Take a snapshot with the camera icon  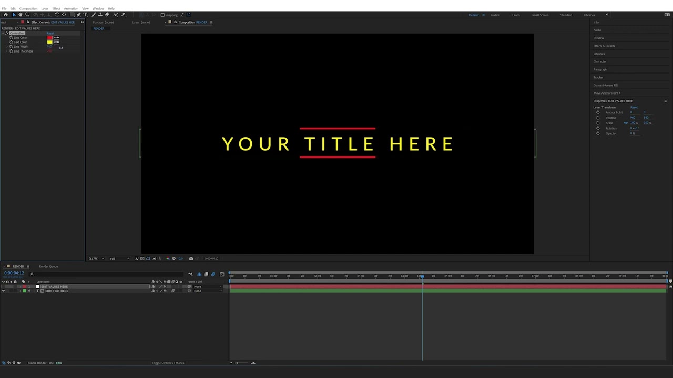tap(191, 258)
